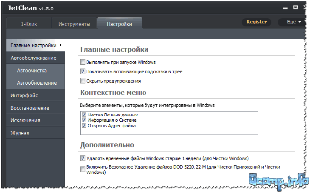Image resolution: width=310 pixels, height=192 pixels.
Task: Switch to the 1-Клик tab
Action: tap(29, 24)
